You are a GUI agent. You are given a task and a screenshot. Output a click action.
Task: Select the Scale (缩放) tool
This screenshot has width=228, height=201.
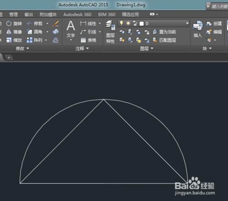(x=14, y=40)
